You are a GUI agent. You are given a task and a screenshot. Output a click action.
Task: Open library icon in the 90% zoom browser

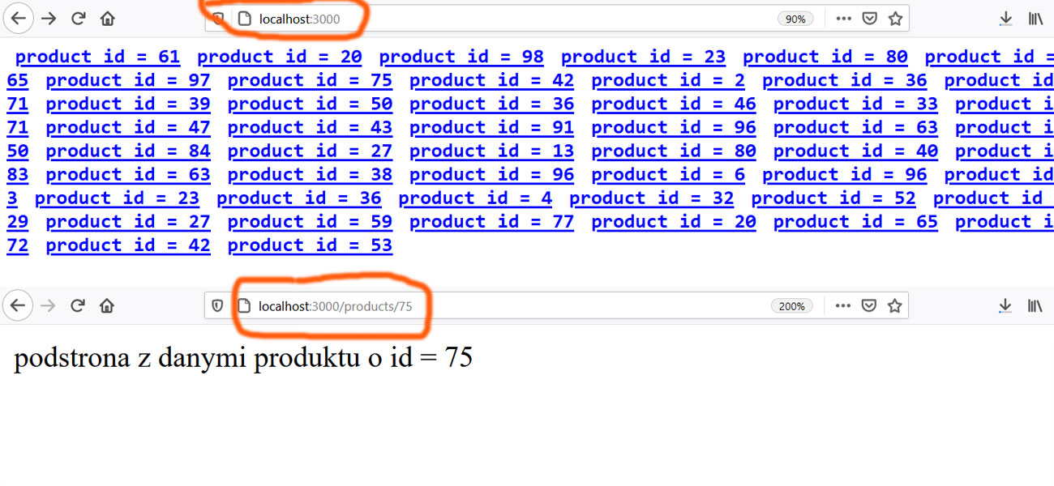1035,19
